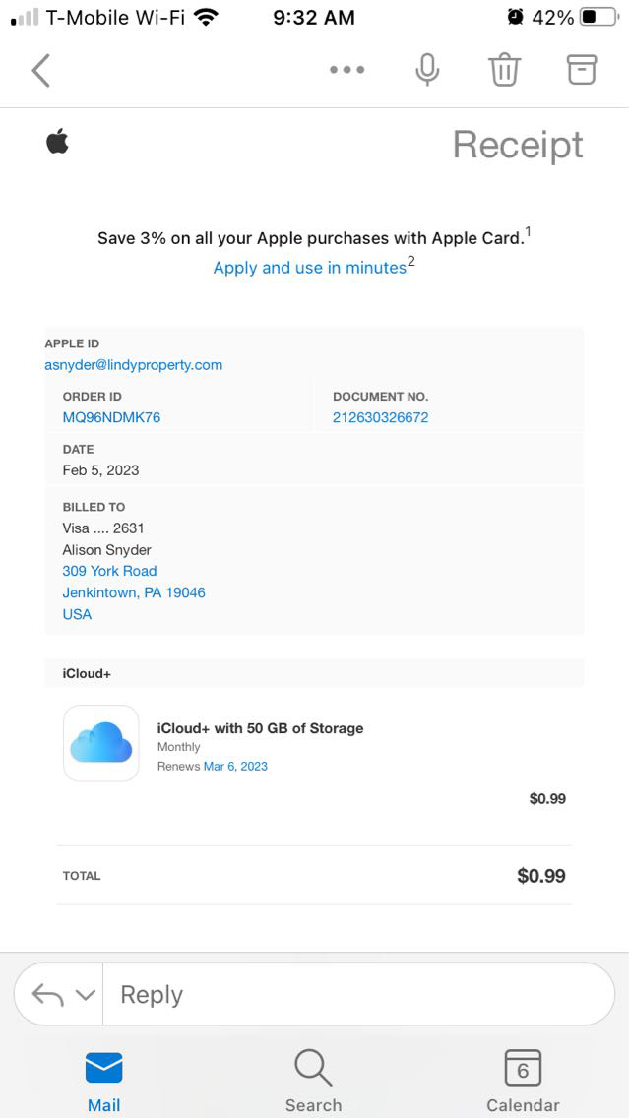Open the three-dot more options menu
629x1118 pixels.
346,71
